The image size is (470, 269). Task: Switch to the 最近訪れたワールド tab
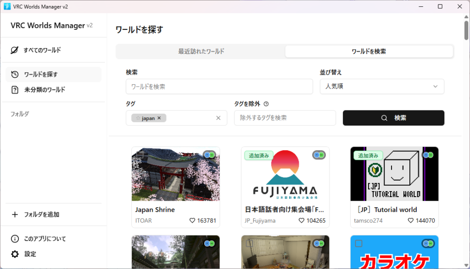click(201, 51)
